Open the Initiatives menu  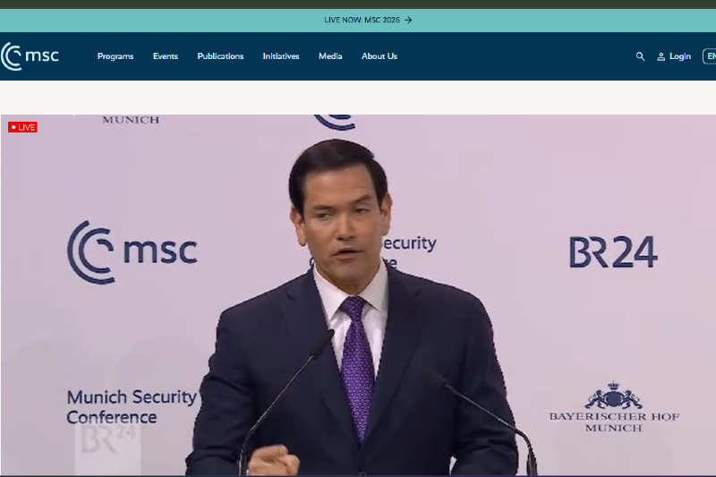[281, 56]
